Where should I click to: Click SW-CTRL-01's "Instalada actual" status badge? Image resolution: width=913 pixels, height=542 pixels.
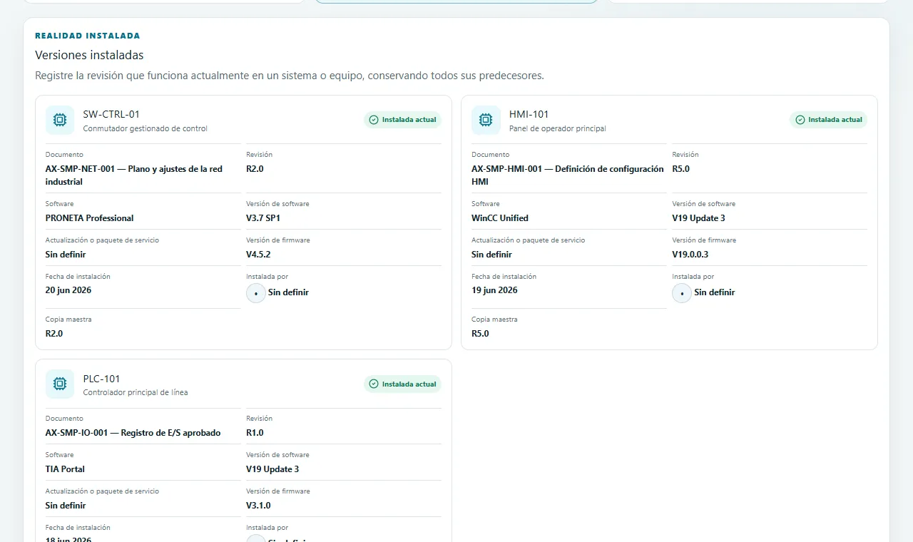tap(402, 120)
